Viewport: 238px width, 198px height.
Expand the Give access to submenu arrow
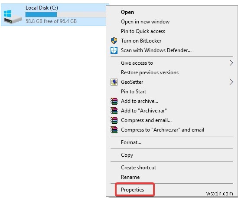click(x=231, y=63)
